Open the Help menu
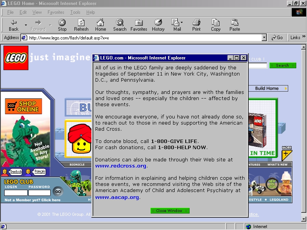 coord(91,12)
